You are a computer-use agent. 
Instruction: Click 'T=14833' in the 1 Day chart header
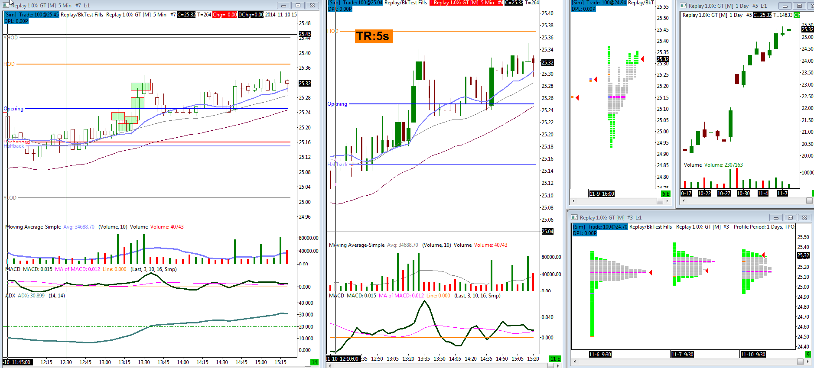(x=783, y=15)
